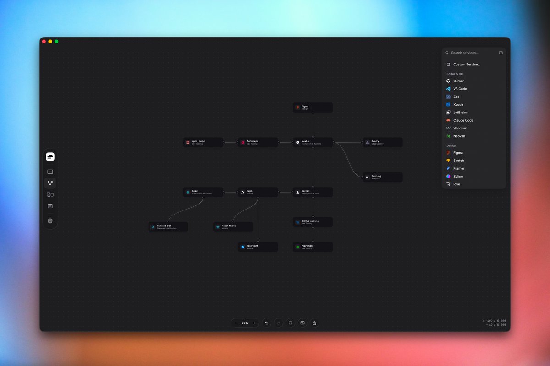Viewport: 550px width, 366px height.
Task: Select VS Code from the services list
Action: click(x=474, y=89)
